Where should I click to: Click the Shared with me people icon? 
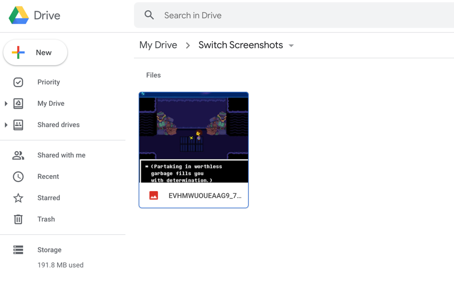[18, 155]
